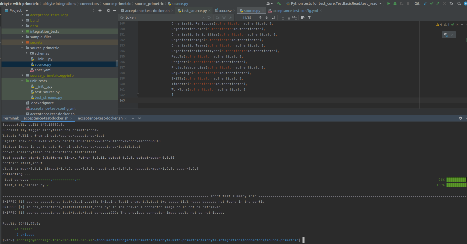467x244 pixels.
Task: Select first acceptance-test-docker.sh terminal tab
Action: coord(46,118)
